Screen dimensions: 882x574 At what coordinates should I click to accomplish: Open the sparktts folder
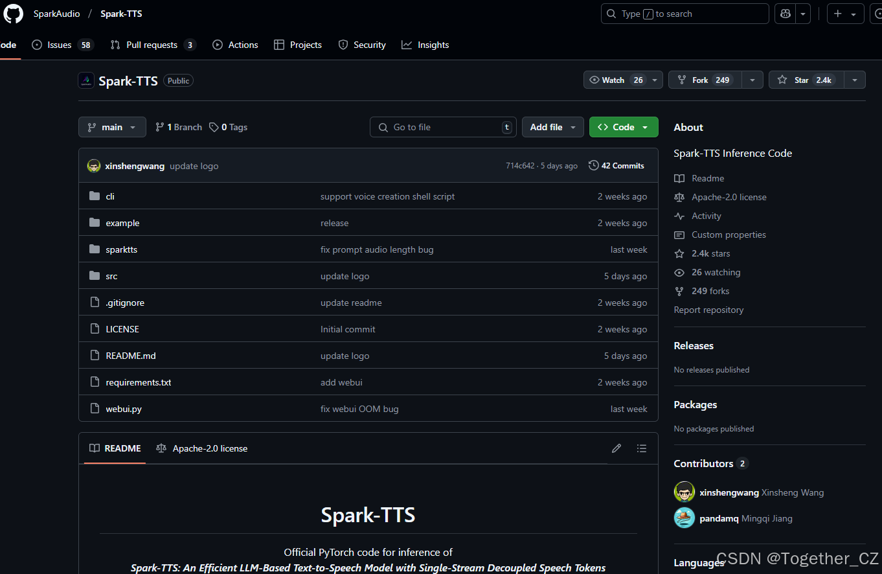pyautogui.click(x=122, y=249)
